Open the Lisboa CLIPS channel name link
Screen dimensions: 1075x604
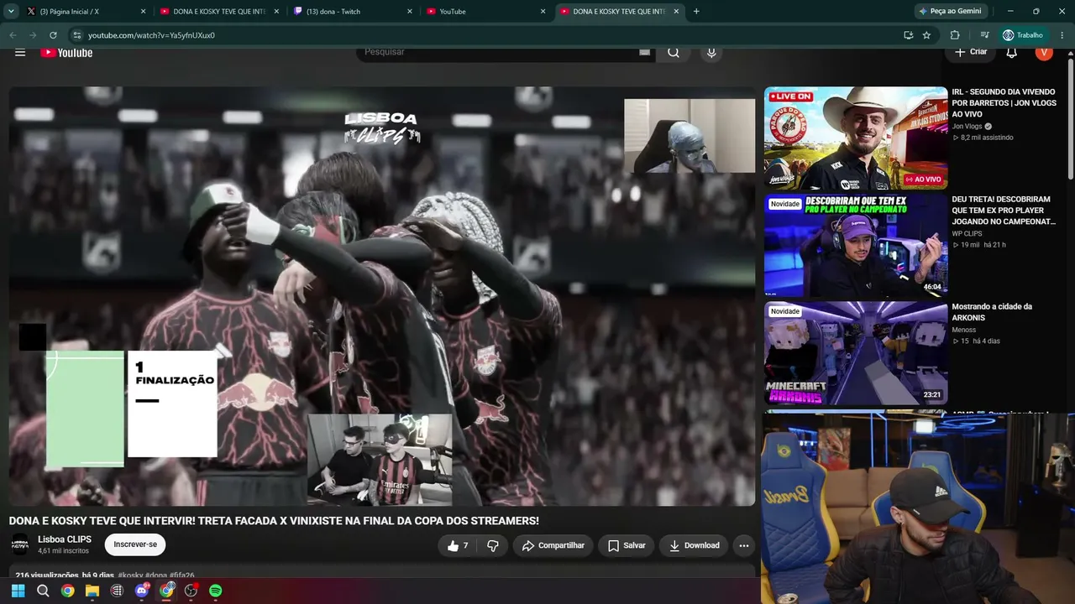pyautogui.click(x=65, y=539)
